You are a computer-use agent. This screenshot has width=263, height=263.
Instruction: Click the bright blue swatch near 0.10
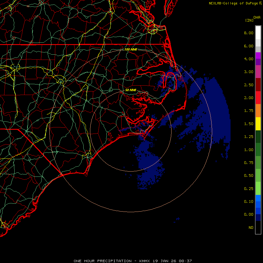point(258,198)
